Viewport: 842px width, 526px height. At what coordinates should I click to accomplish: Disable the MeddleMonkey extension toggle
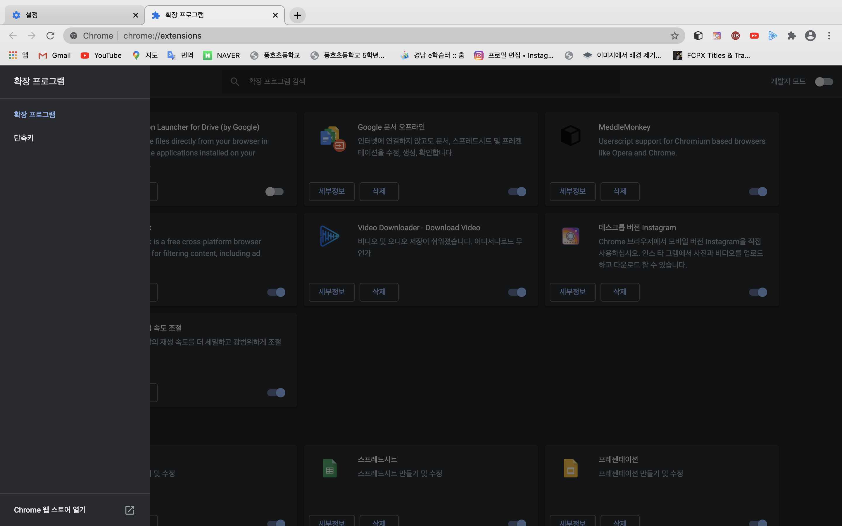tap(758, 192)
